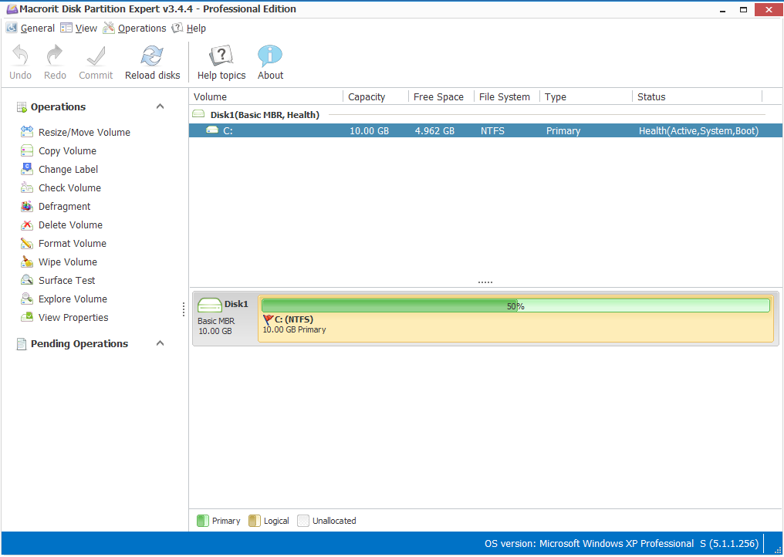784x557 pixels.
Task: Click the Format Volume icon
Action: pos(26,243)
